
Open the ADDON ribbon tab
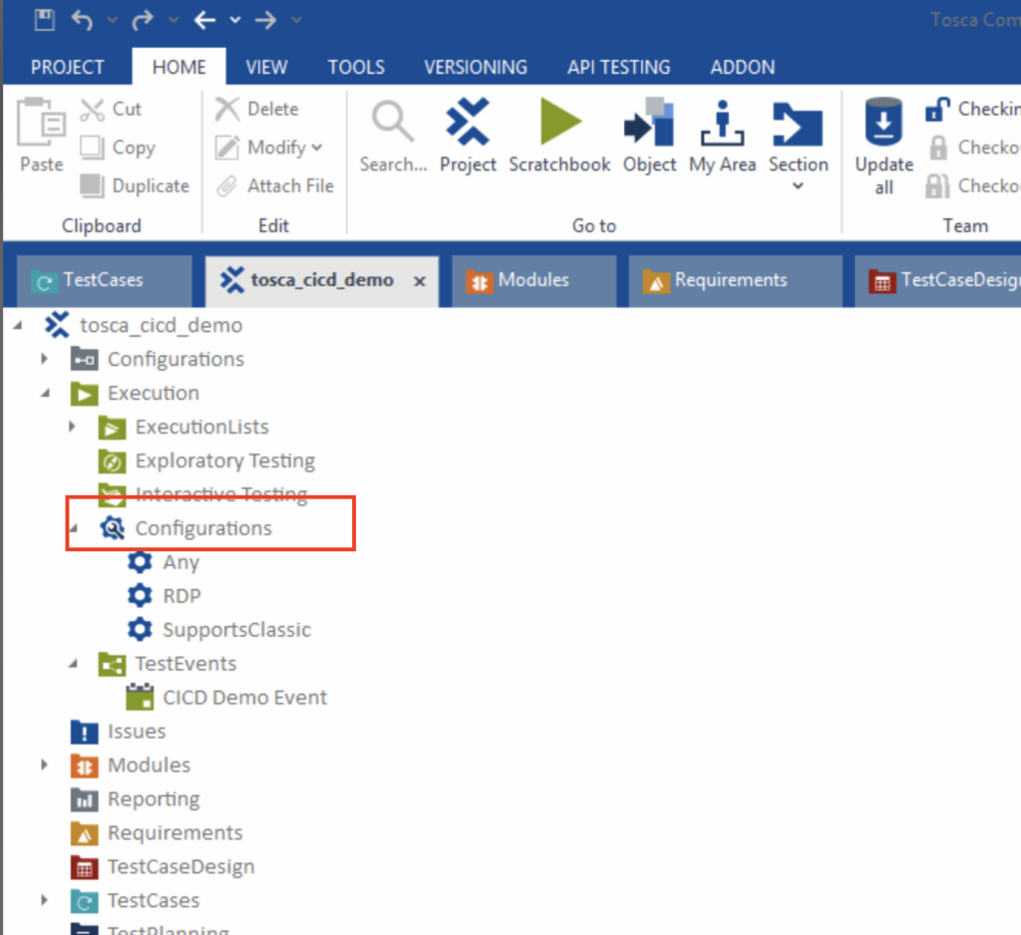(742, 67)
